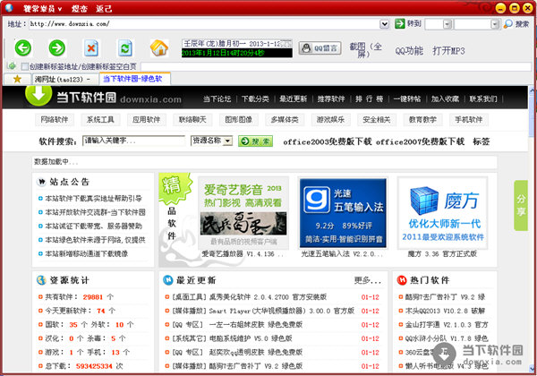
Task: Open the 网络软件 category
Action: [55, 120]
